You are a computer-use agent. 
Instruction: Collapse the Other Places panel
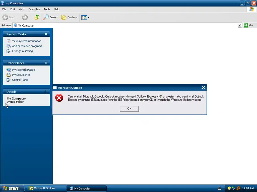(x=46, y=63)
